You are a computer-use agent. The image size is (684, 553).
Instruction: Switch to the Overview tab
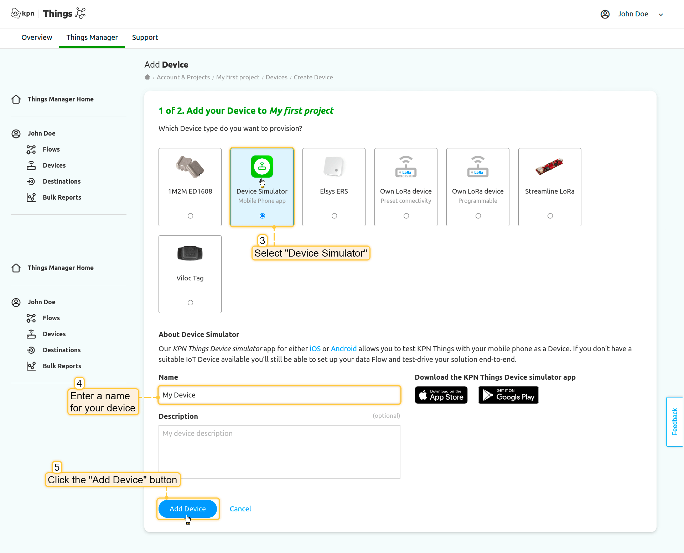point(37,37)
